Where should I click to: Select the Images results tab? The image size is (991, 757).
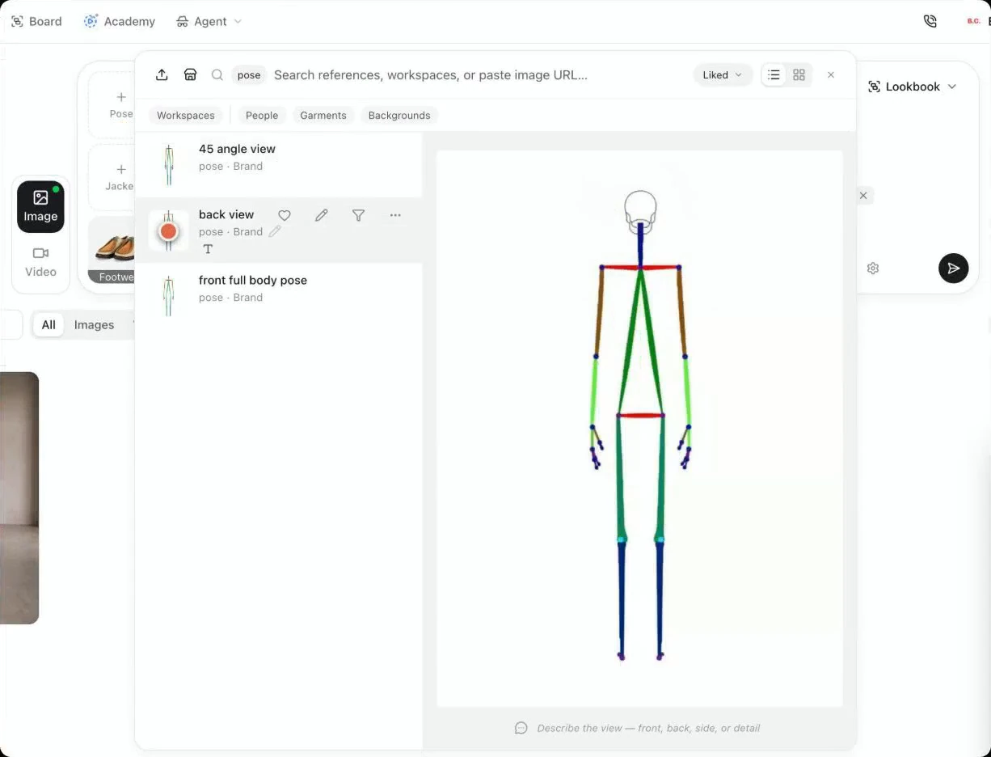click(94, 324)
